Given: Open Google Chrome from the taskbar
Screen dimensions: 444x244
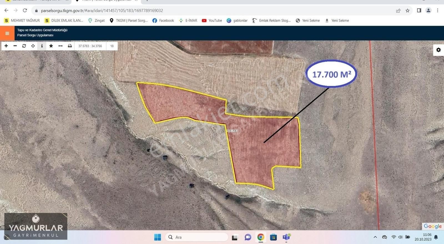Looking at the screenshot, I should coord(261,237).
